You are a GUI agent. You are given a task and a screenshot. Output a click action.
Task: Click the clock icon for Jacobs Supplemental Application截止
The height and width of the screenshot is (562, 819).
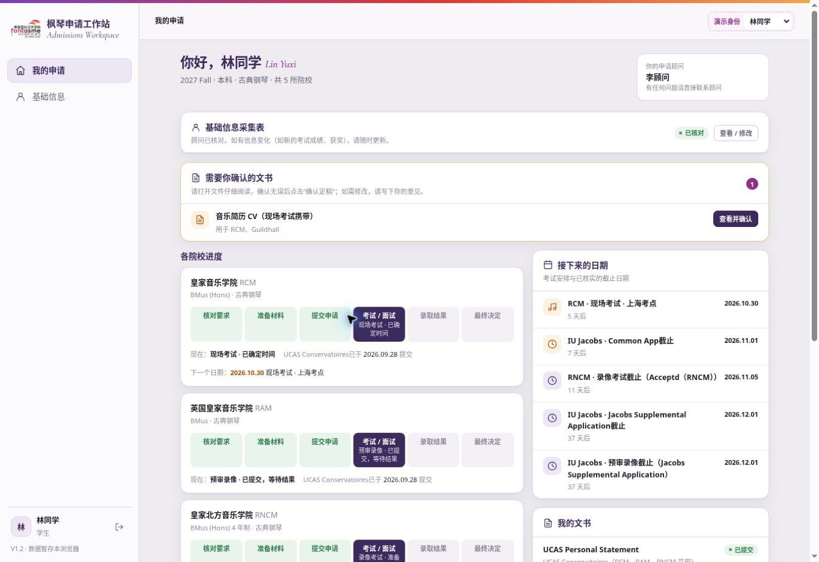(x=552, y=418)
